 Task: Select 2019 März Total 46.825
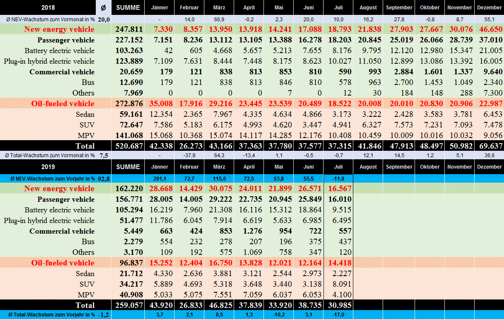coord(220,305)
